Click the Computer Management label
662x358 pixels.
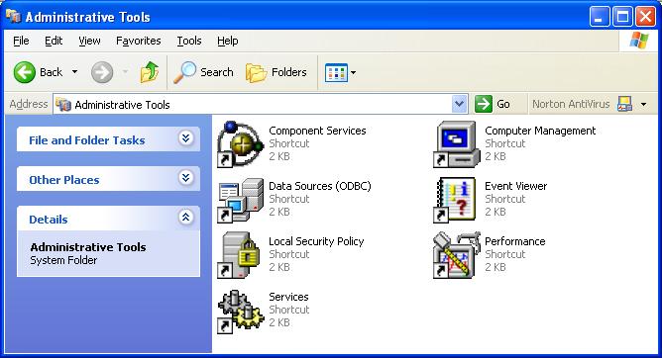[540, 131]
